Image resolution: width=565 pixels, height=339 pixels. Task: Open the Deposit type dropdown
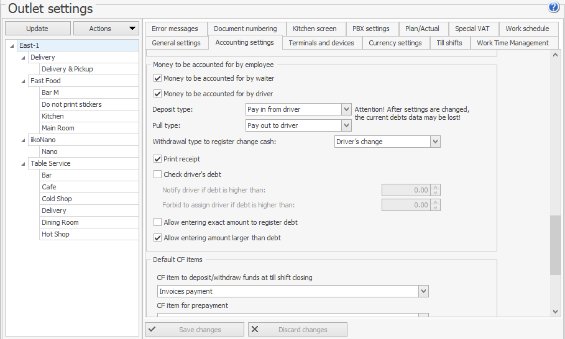[346, 109]
